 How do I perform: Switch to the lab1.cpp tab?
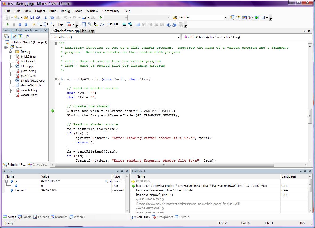click(88, 31)
